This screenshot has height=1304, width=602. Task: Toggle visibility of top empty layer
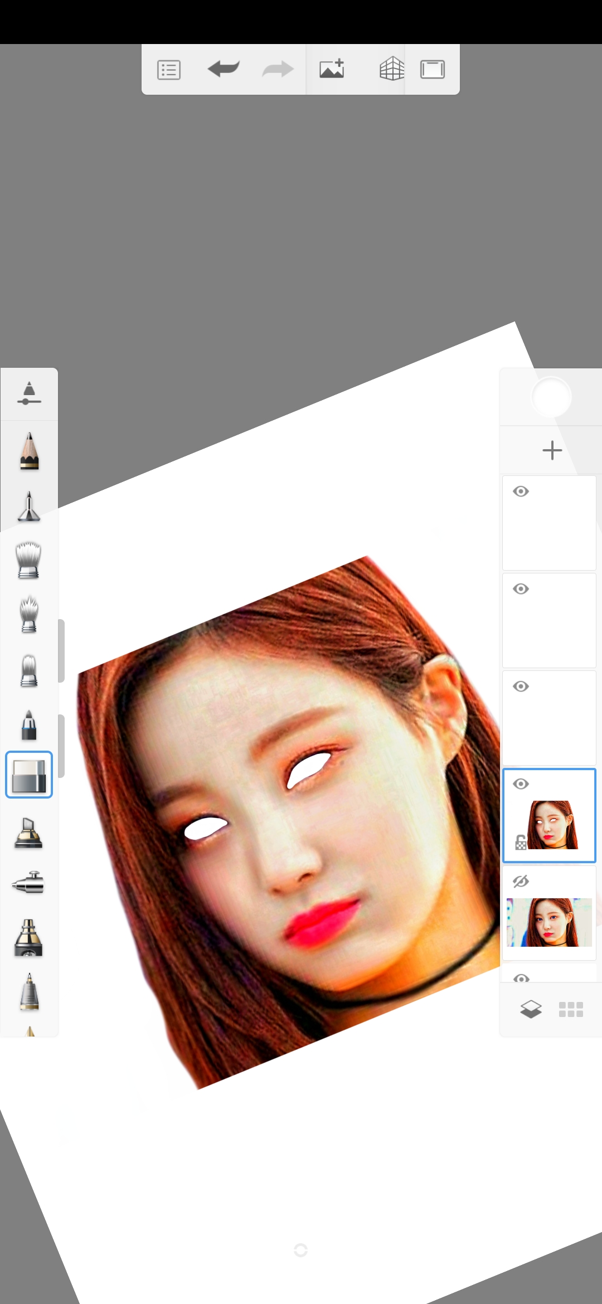pyautogui.click(x=521, y=492)
